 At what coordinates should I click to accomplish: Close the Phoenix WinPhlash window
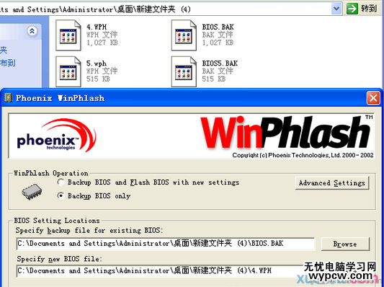tap(373, 98)
